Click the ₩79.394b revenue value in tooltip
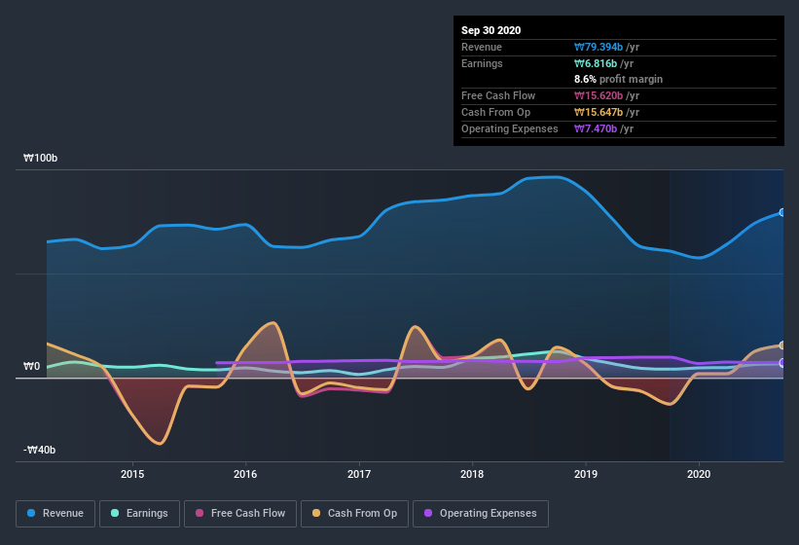 [x=599, y=47]
